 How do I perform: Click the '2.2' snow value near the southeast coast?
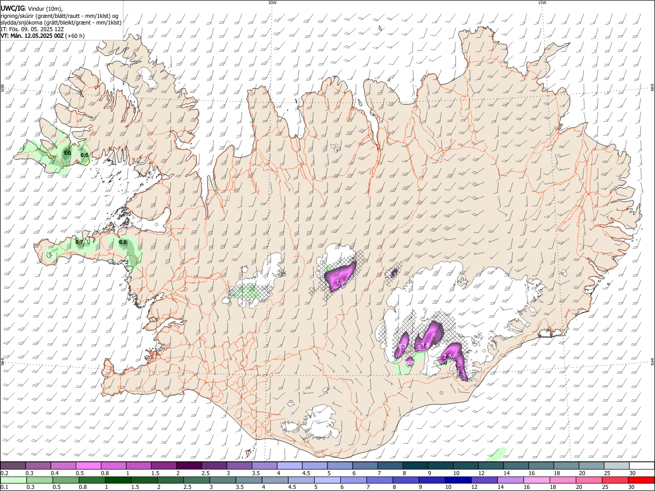[447, 356]
